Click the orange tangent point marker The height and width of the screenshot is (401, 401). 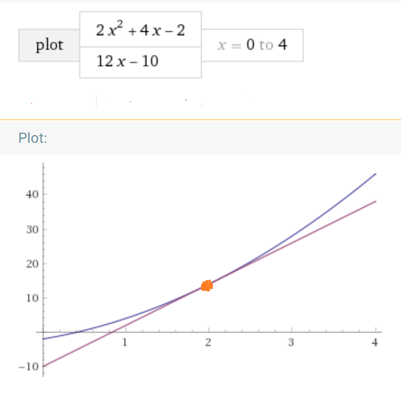[207, 285]
